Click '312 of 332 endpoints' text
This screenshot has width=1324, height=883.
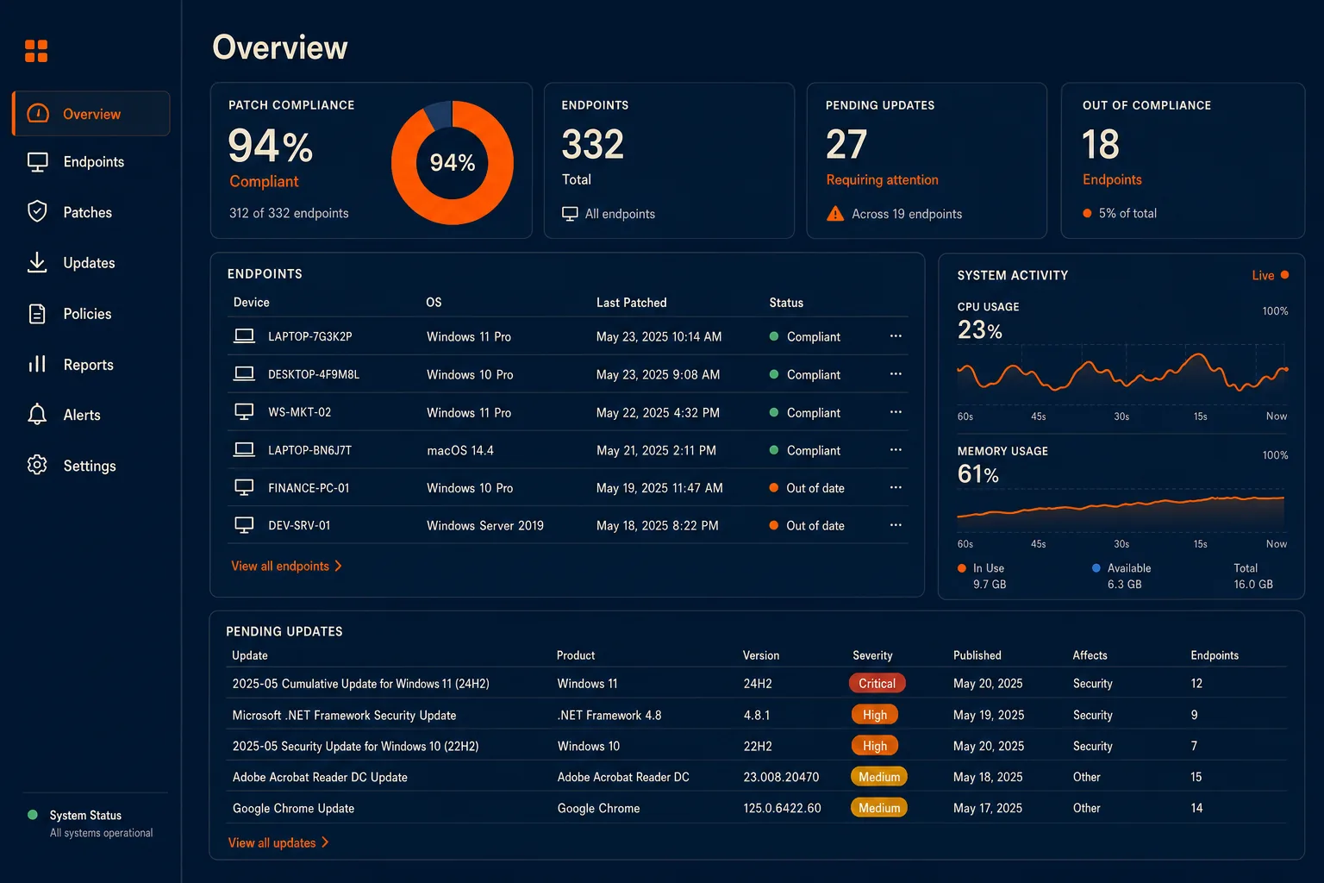(289, 213)
